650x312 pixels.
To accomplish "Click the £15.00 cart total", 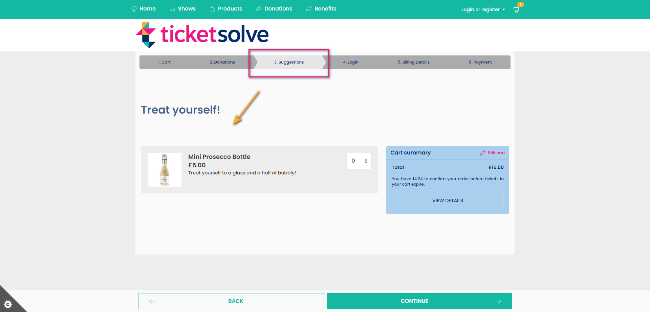I will pyautogui.click(x=496, y=167).
